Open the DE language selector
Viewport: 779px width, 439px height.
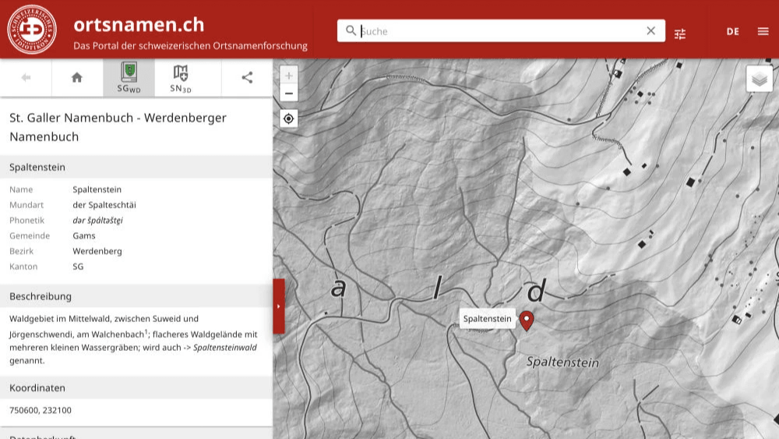point(733,31)
